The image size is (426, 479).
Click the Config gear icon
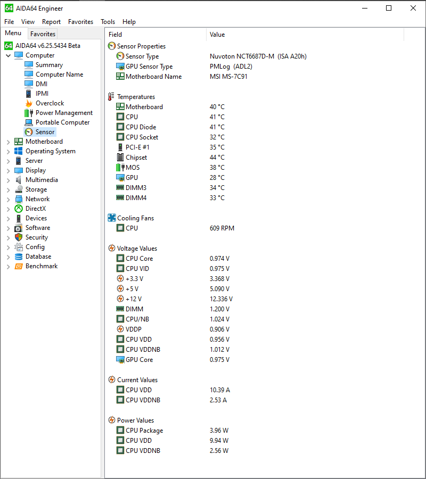pyautogui.click(x=19, y=247)
